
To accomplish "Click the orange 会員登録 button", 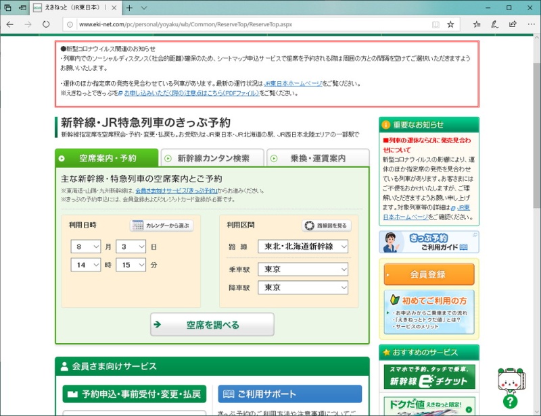I will 429,275.
